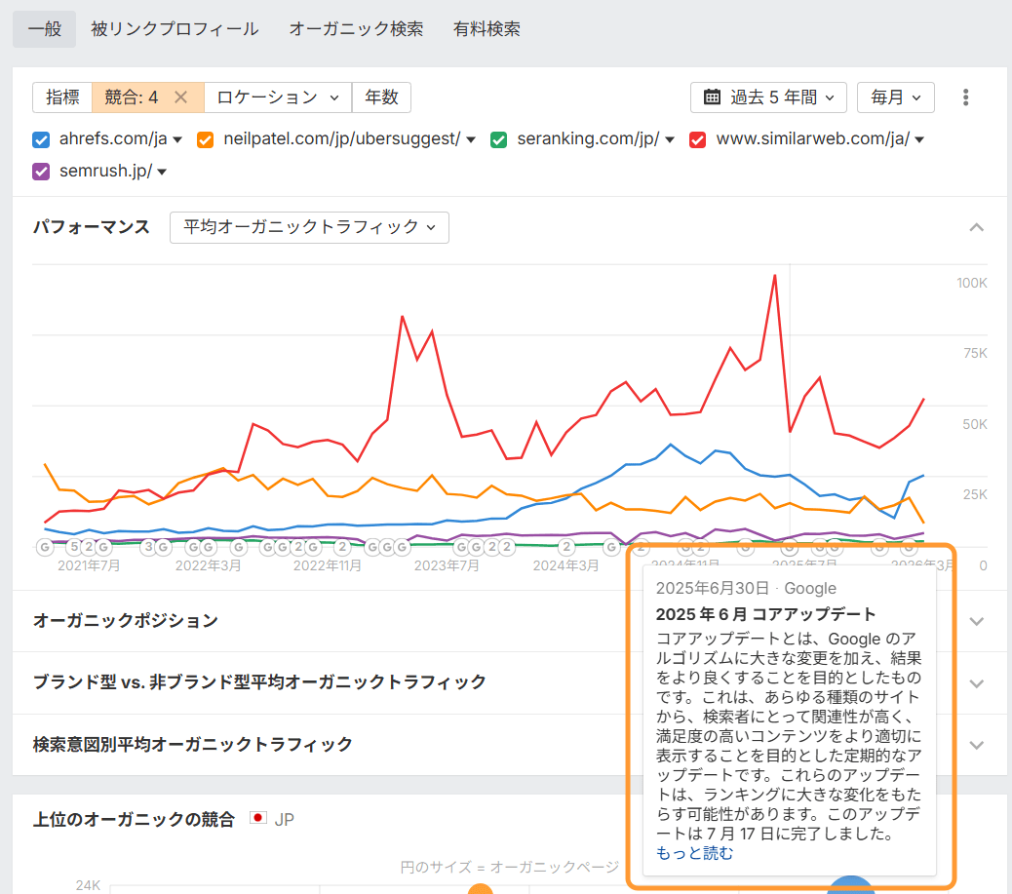Toggle the neilpatel.com/jp/ubersuggest/ checkbox

coord(206,139)
